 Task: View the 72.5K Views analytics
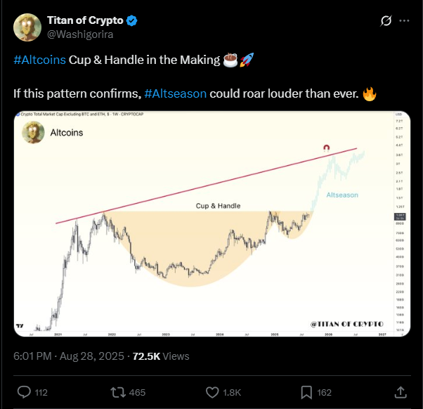coord(161,356)
